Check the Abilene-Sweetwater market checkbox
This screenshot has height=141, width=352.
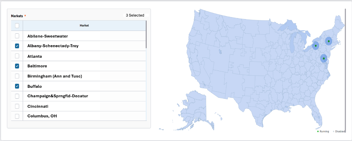17,36
